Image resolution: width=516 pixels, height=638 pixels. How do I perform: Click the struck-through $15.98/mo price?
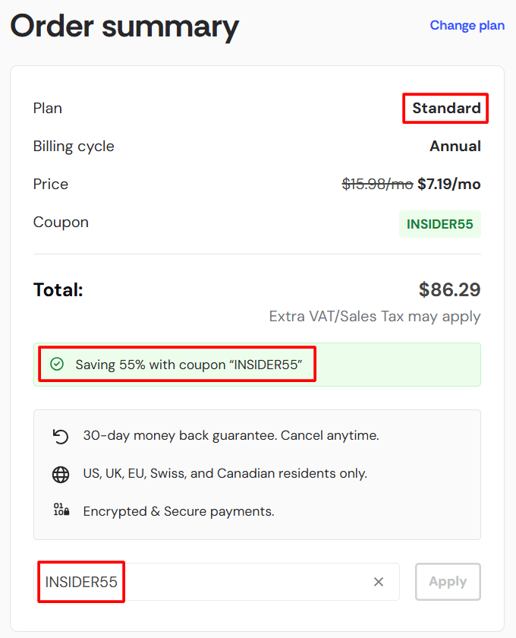point(377,185)
